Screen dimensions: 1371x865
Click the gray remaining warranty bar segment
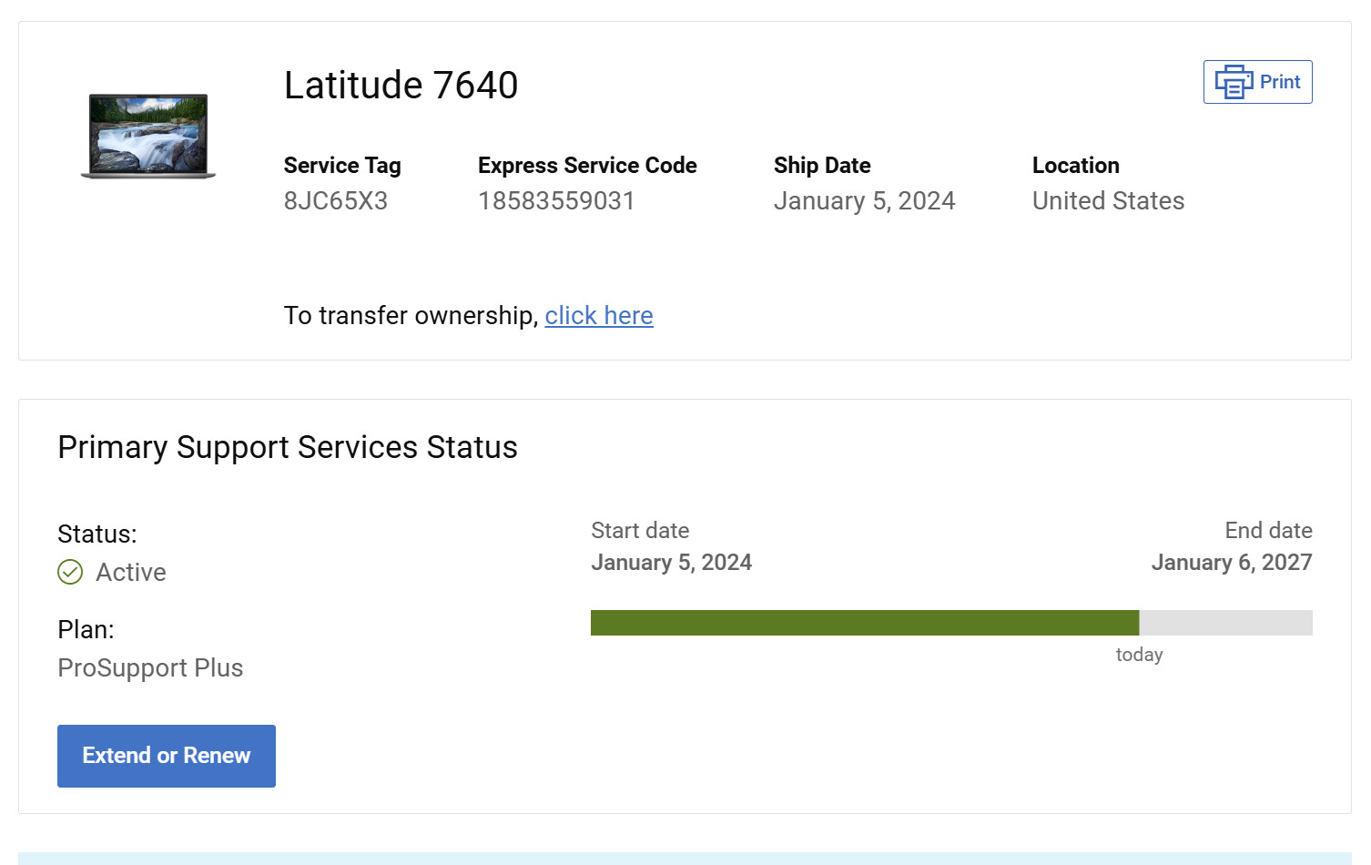coord(1225,623)
